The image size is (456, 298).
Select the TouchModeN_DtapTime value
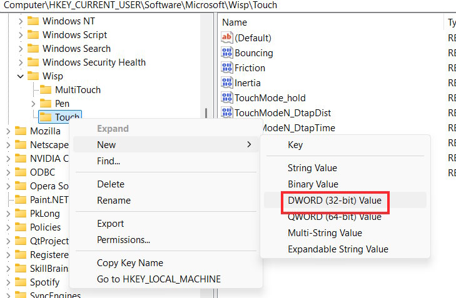(300, 128)
